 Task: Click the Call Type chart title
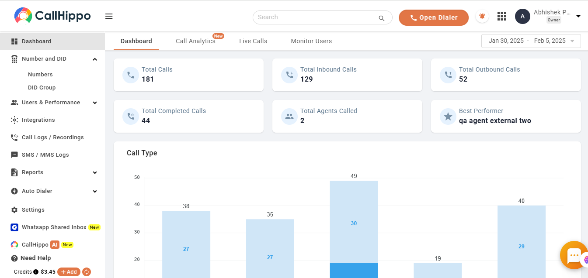[142, 153]
